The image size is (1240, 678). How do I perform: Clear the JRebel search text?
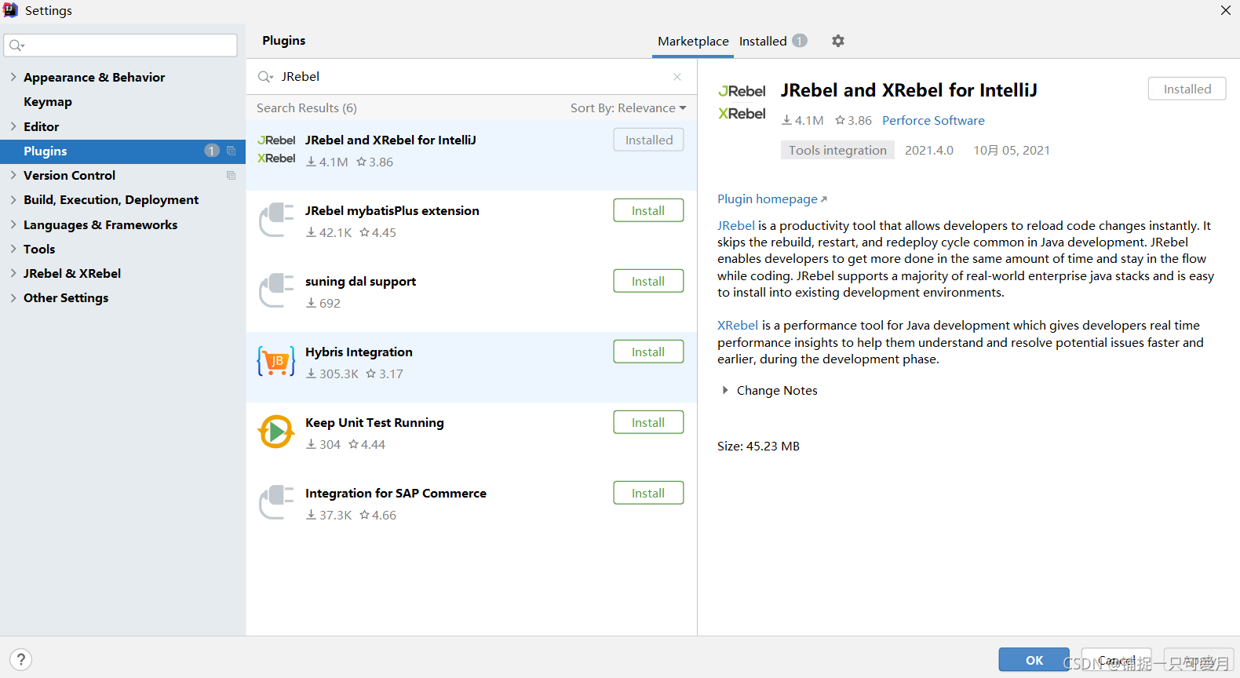tap(677, 77)
